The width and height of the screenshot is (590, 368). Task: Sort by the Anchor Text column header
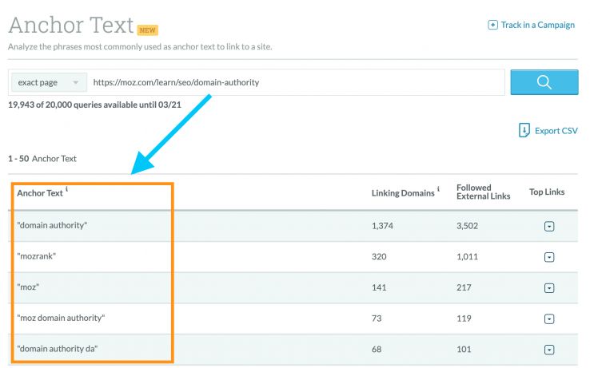point(40,193)
